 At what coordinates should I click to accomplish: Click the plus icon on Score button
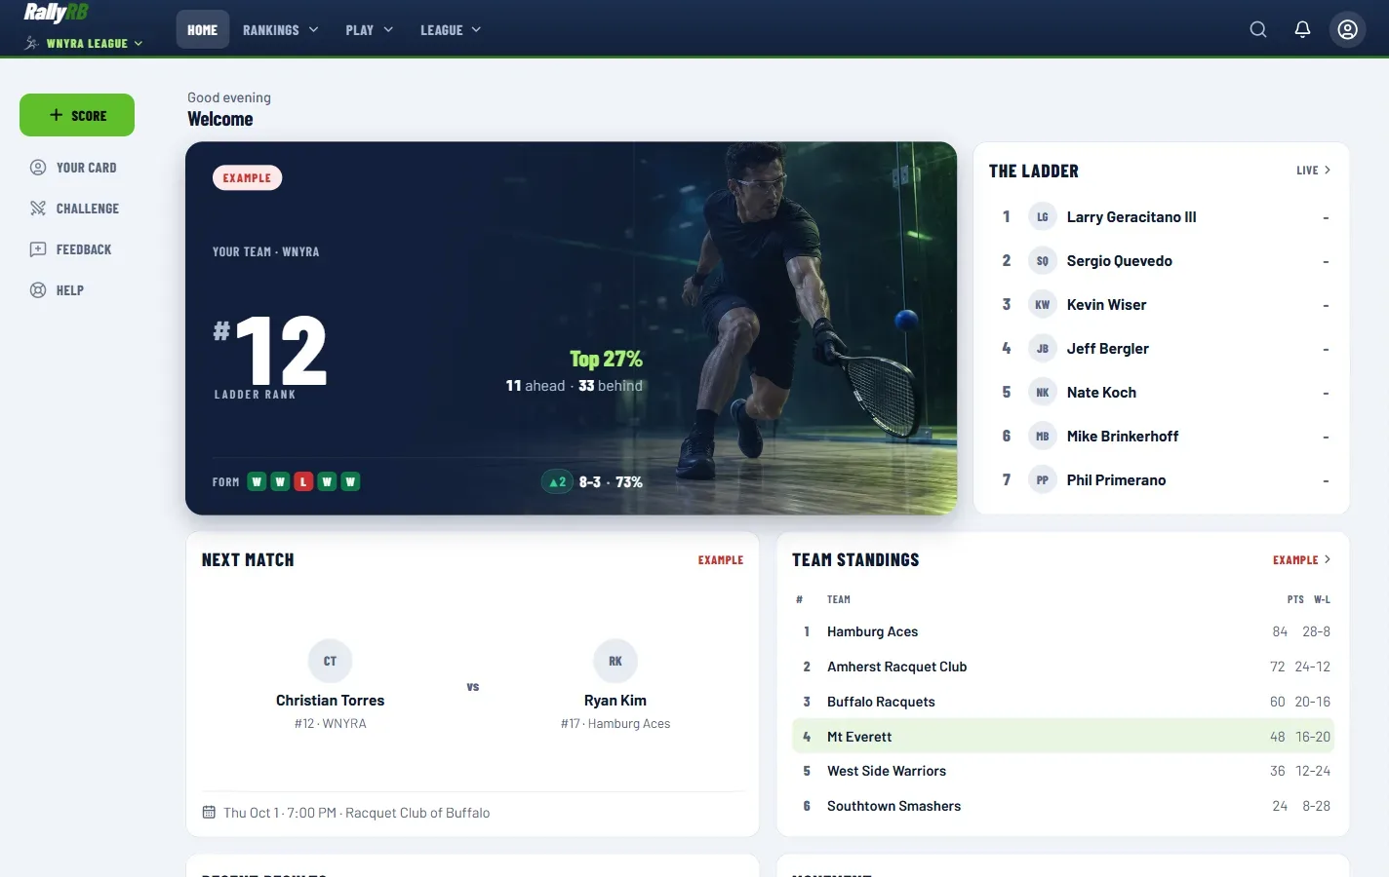56,115
